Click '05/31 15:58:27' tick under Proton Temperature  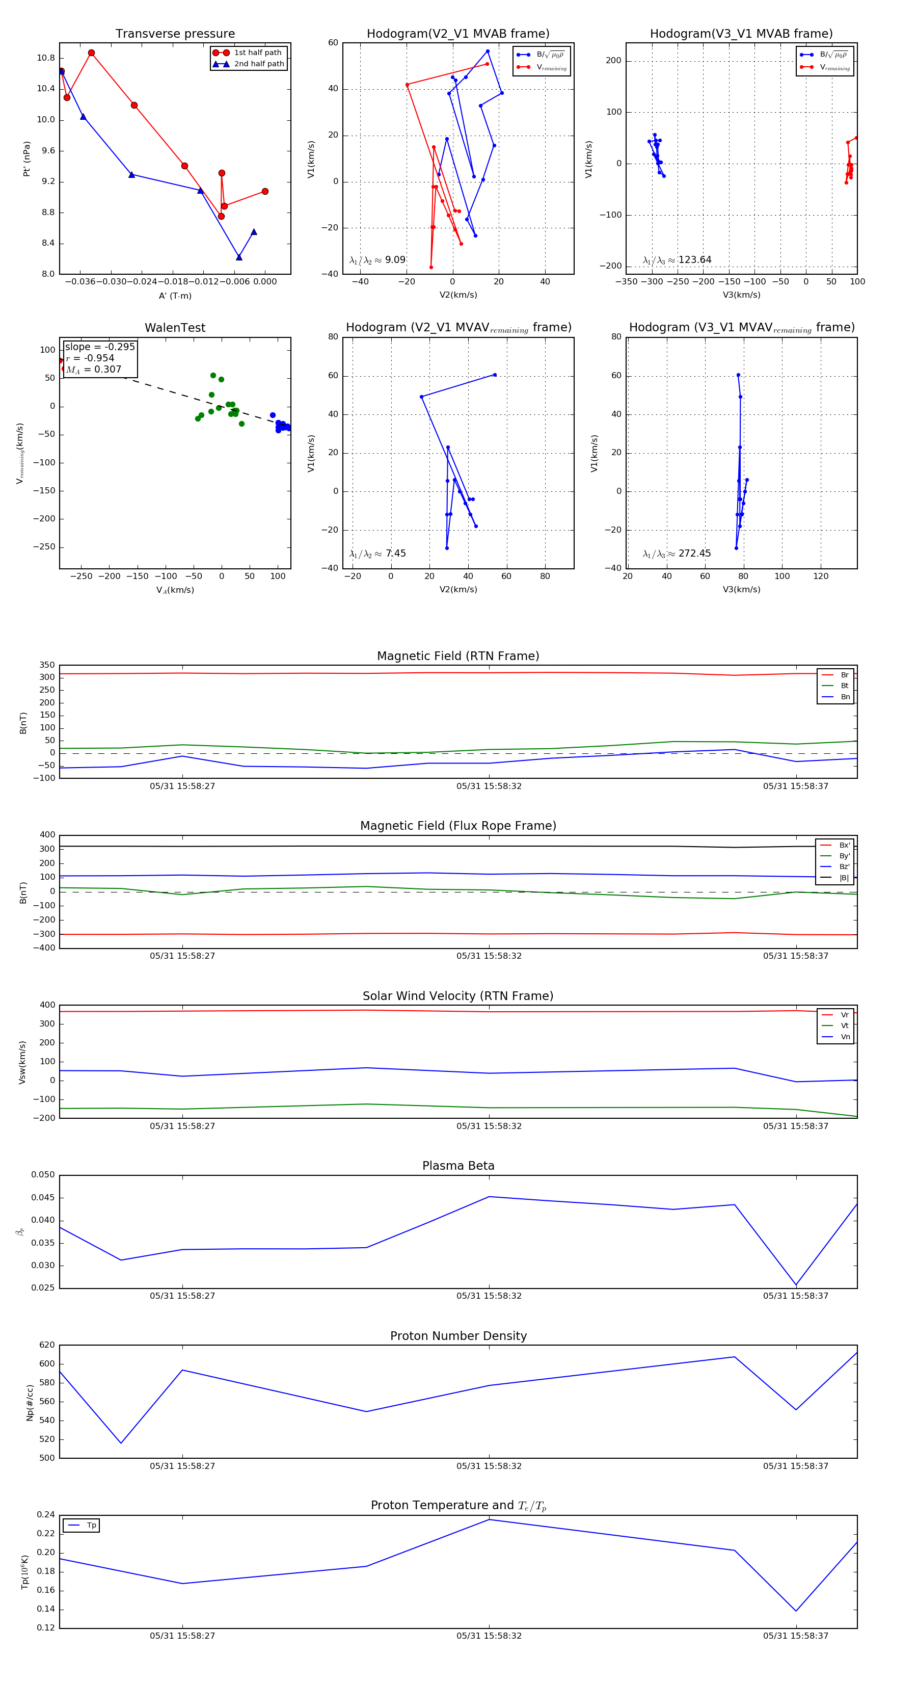pos(182,1636)
